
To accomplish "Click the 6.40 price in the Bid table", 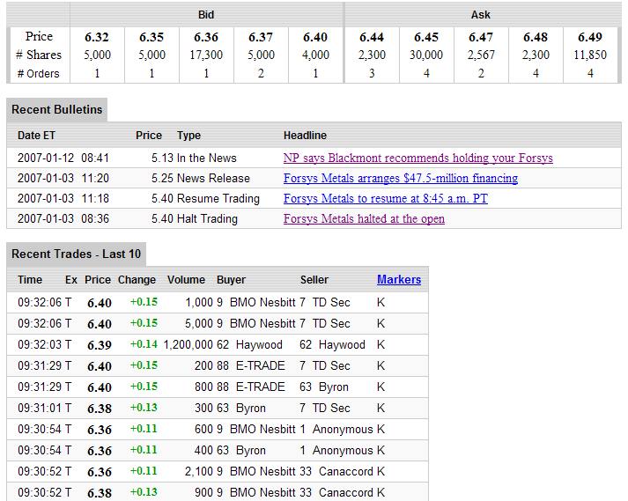I will pyautogui.click(x=315, y=37).
